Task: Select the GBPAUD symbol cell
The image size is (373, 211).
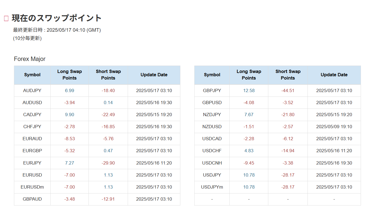Action: [x=32, y=199]
